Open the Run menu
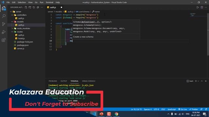 coord(41,2)
